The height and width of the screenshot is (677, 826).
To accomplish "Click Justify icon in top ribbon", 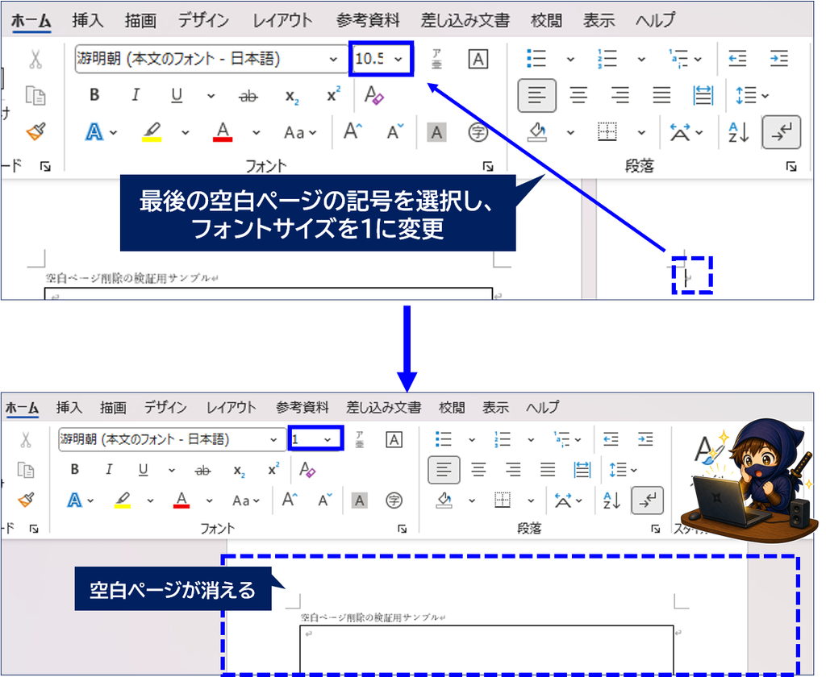I will coord(661,95).
